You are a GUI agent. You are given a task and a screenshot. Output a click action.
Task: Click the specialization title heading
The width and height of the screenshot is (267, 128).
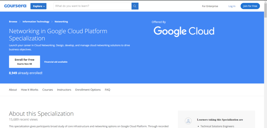58,35
